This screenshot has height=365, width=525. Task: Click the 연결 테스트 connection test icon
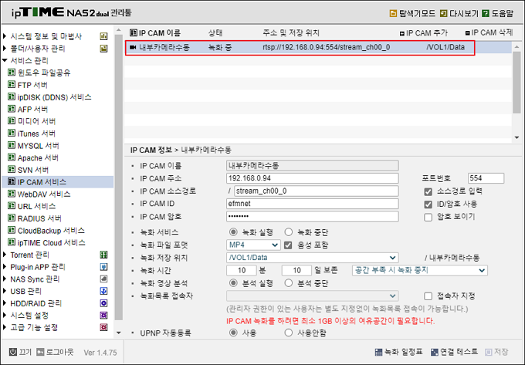(434, 352)
